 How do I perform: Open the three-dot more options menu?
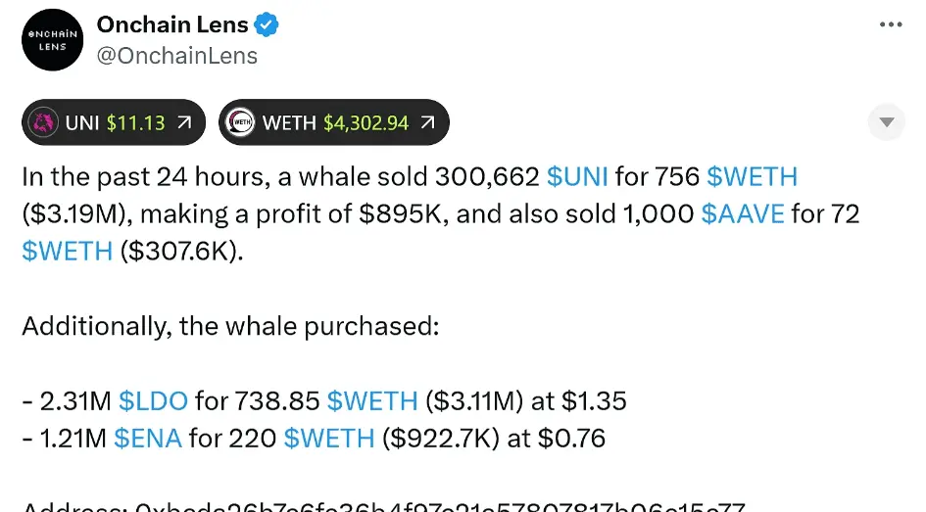tap(891, 24)
